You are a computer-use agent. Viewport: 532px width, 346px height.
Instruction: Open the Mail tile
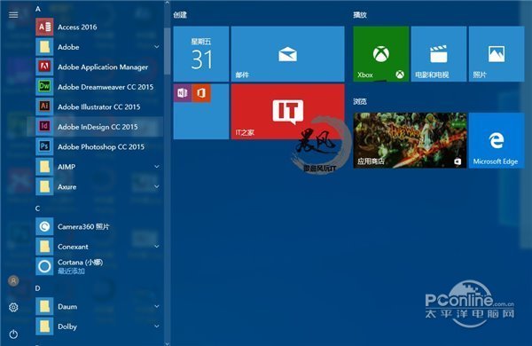pos(287,54)
